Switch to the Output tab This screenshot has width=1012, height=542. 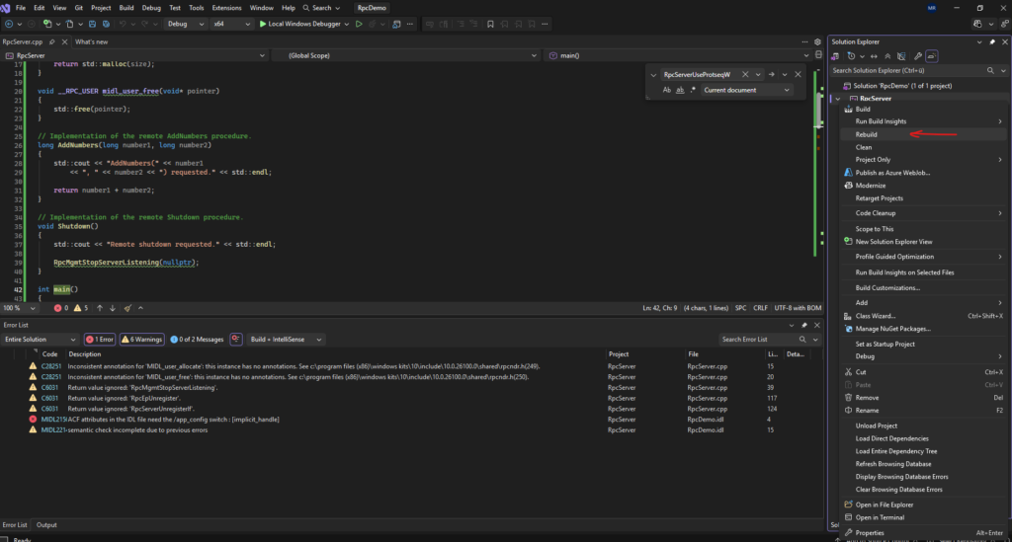click(x=46, y=525)
